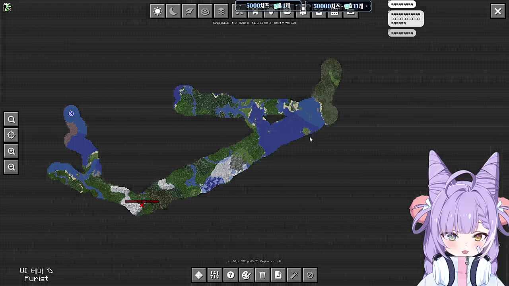The width and height of the screenshot is (509, 286).
Task: Open the options sliders button
Action: click(x=215, y=275)
